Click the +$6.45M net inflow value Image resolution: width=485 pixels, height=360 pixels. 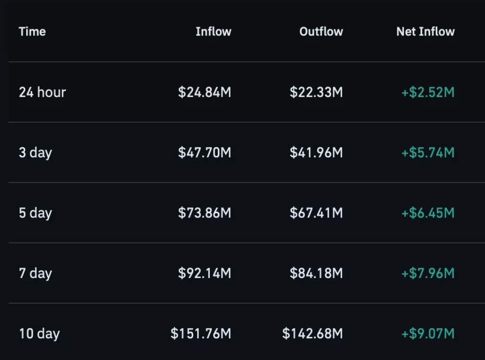click(x=428, y=213)
